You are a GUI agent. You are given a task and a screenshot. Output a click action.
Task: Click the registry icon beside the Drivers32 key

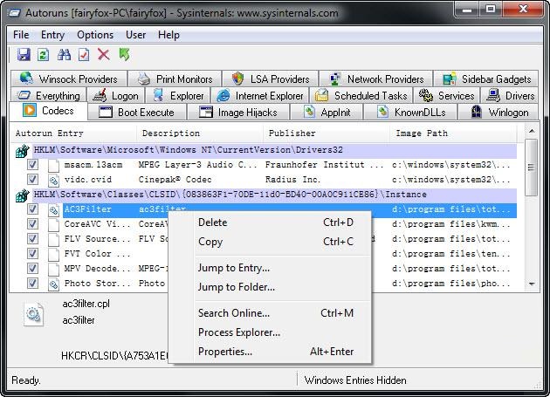point(20,151)
